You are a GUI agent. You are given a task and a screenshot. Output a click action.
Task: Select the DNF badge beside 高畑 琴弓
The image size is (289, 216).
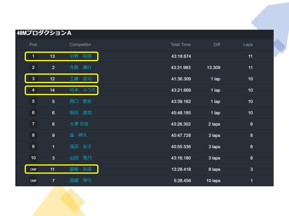33,181
